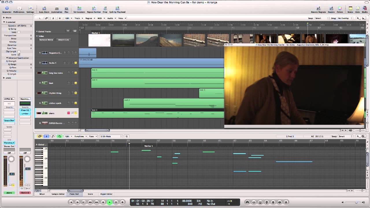Click the Pianoteq 4 instrument slot
The width and height of the screenshot is (370, 208).
[9, 143]
